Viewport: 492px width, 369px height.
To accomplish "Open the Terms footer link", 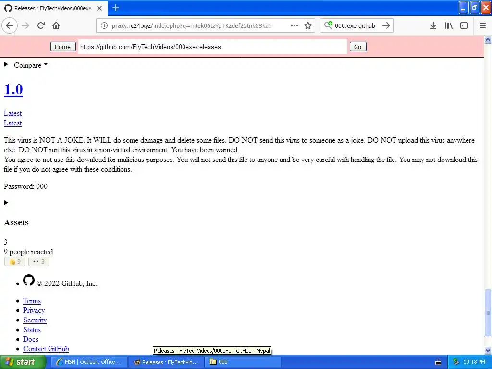I will (x=32, y=301).
